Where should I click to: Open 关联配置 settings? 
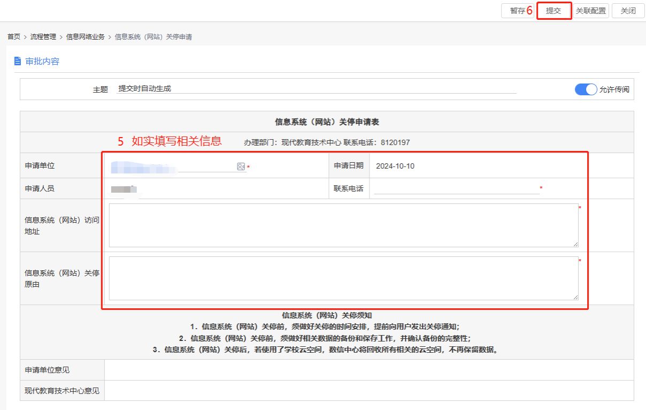pos(591,11)
